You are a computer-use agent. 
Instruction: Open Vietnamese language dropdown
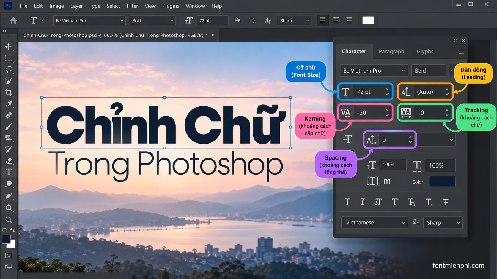click(x=375, y=223)
